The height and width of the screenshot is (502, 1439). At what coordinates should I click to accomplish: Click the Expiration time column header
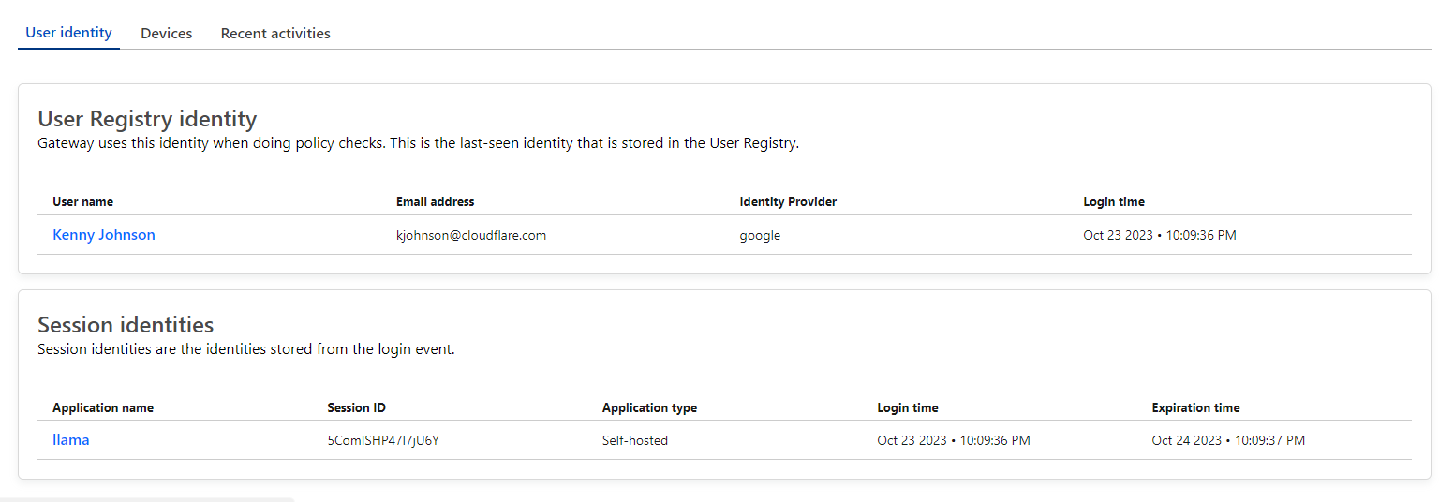coord(1195,407)
